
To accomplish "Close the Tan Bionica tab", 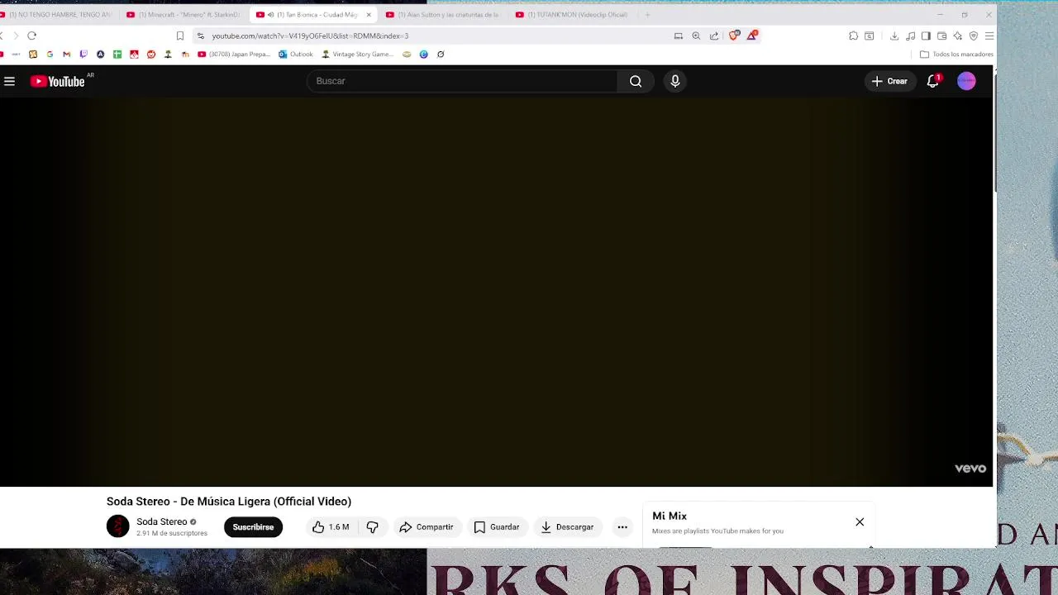I will tap(369, 15).
